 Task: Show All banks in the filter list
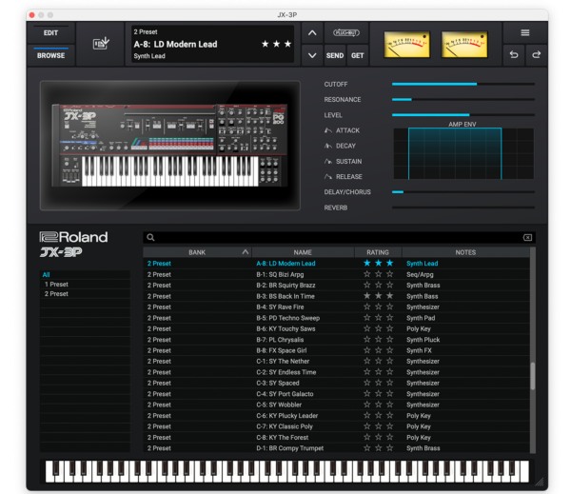pyautogui.click(x=86, y=275)
